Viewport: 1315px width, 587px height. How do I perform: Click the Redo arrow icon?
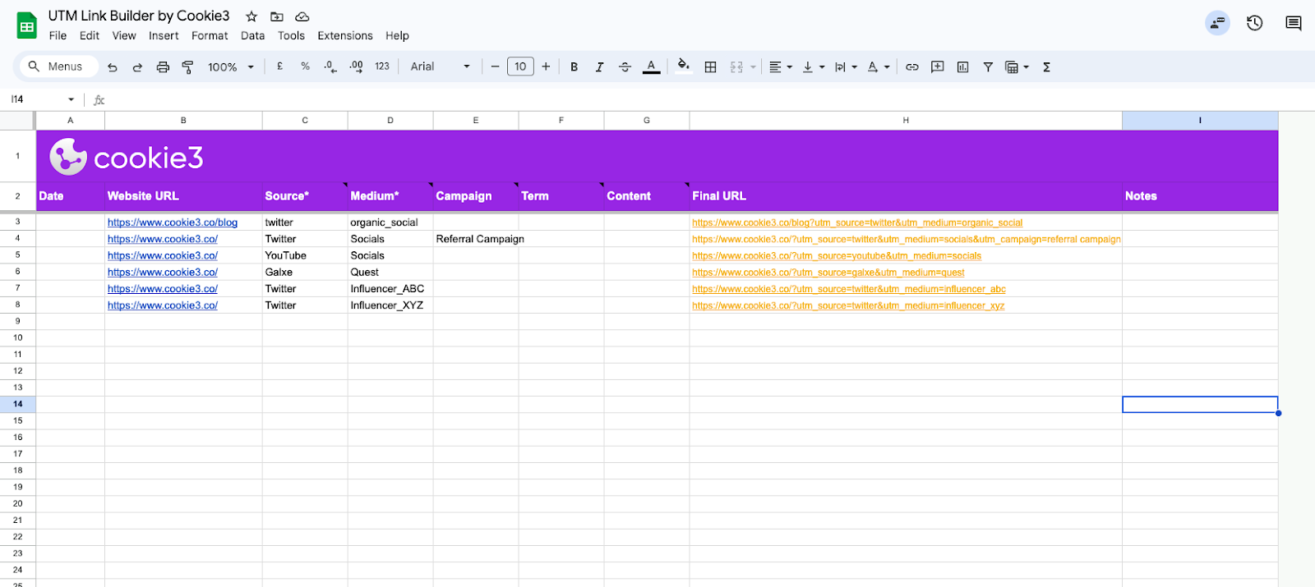coord(137,67)
